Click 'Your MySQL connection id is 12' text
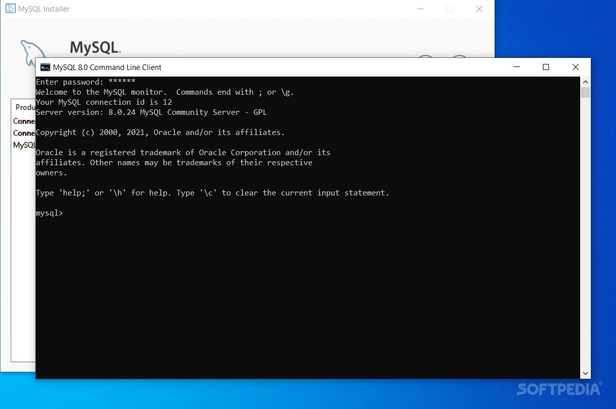This screenshot has height=409, width=616. [x=104, y=102]
